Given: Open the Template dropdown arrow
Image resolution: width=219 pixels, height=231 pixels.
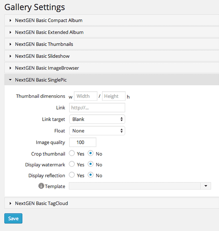Looking at the screenshot, I should (x=206, y=186).
